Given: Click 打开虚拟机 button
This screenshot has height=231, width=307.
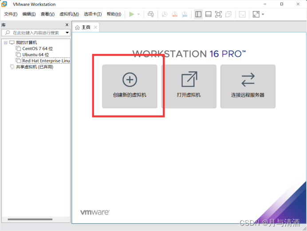Looking at the screenshot, I should 189,86.
